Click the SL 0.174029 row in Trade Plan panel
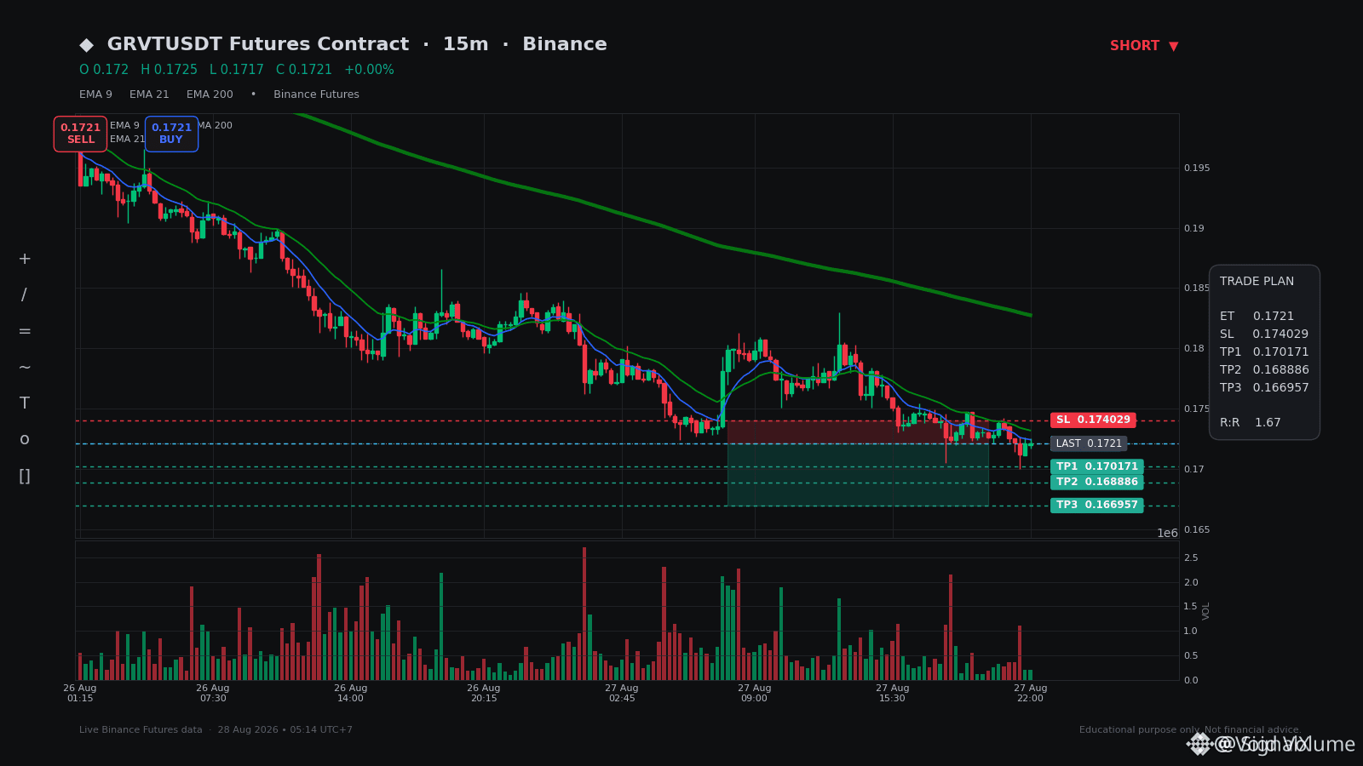This screenshot has height=766, width=1363. point(1264,334)
